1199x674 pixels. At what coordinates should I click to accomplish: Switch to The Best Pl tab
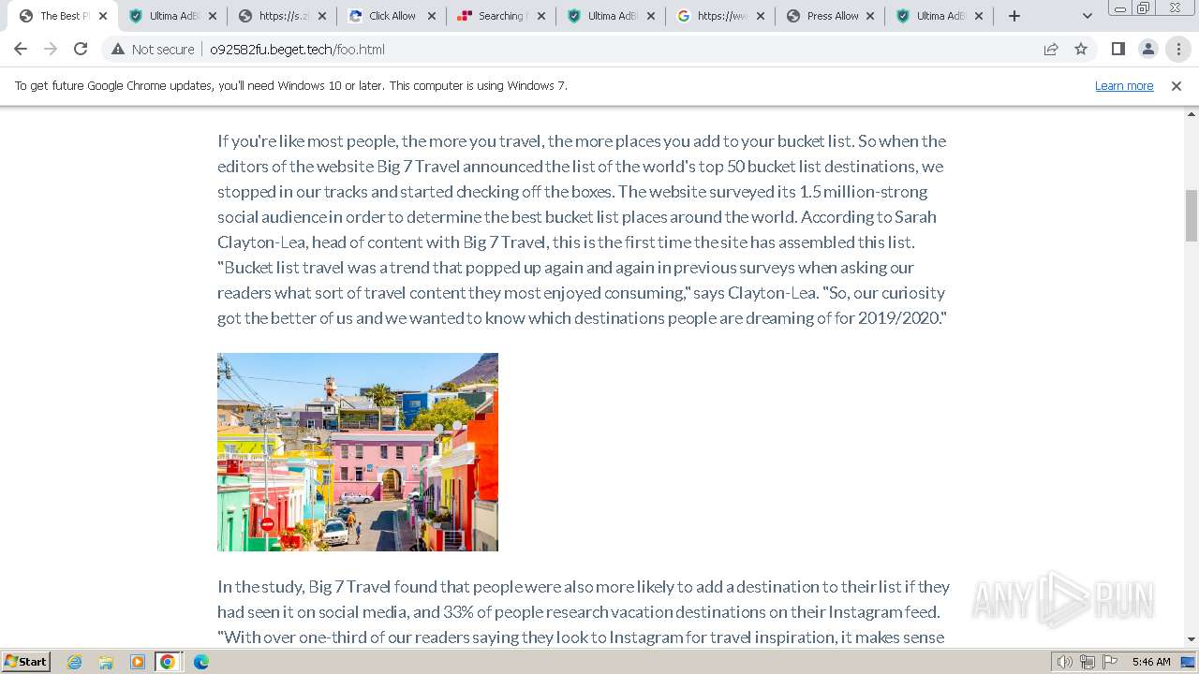[63, 16]
